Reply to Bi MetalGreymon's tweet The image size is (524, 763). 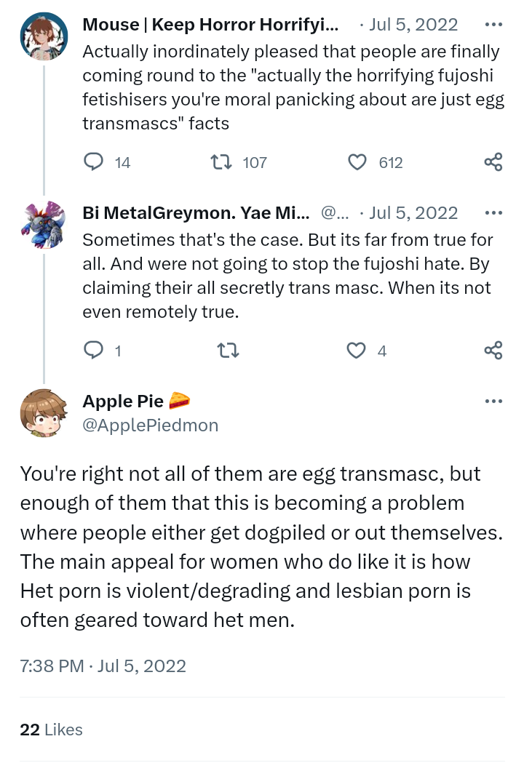click(x=94, y=351)
